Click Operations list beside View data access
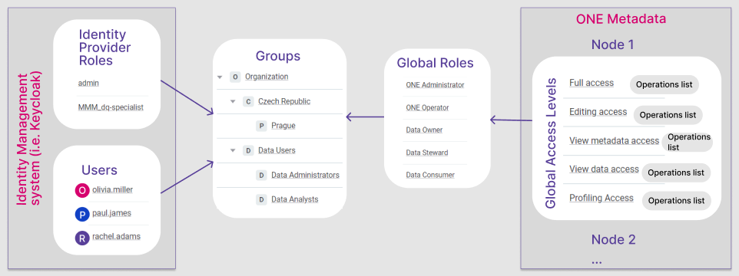This screenshot has height=276, width=739. 676,172
